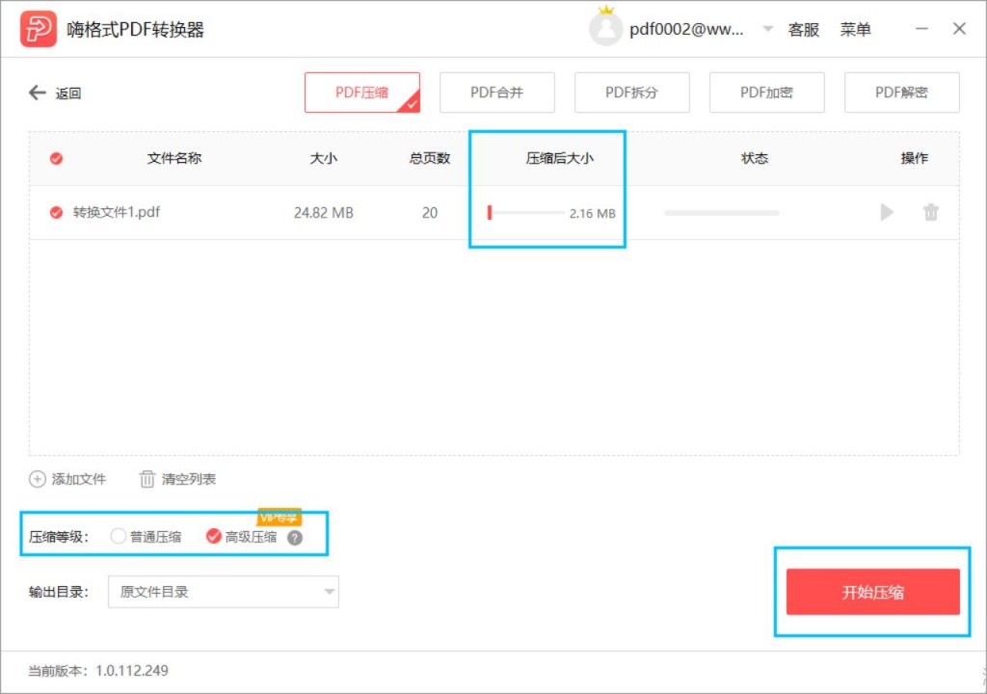Viewport: 987px width, 694px height.
Task: Switch to the PDF压缩 tab
Action: pos(362,93)
